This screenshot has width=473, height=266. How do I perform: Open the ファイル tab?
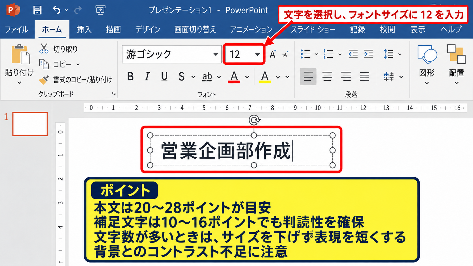tap(17, 29)
